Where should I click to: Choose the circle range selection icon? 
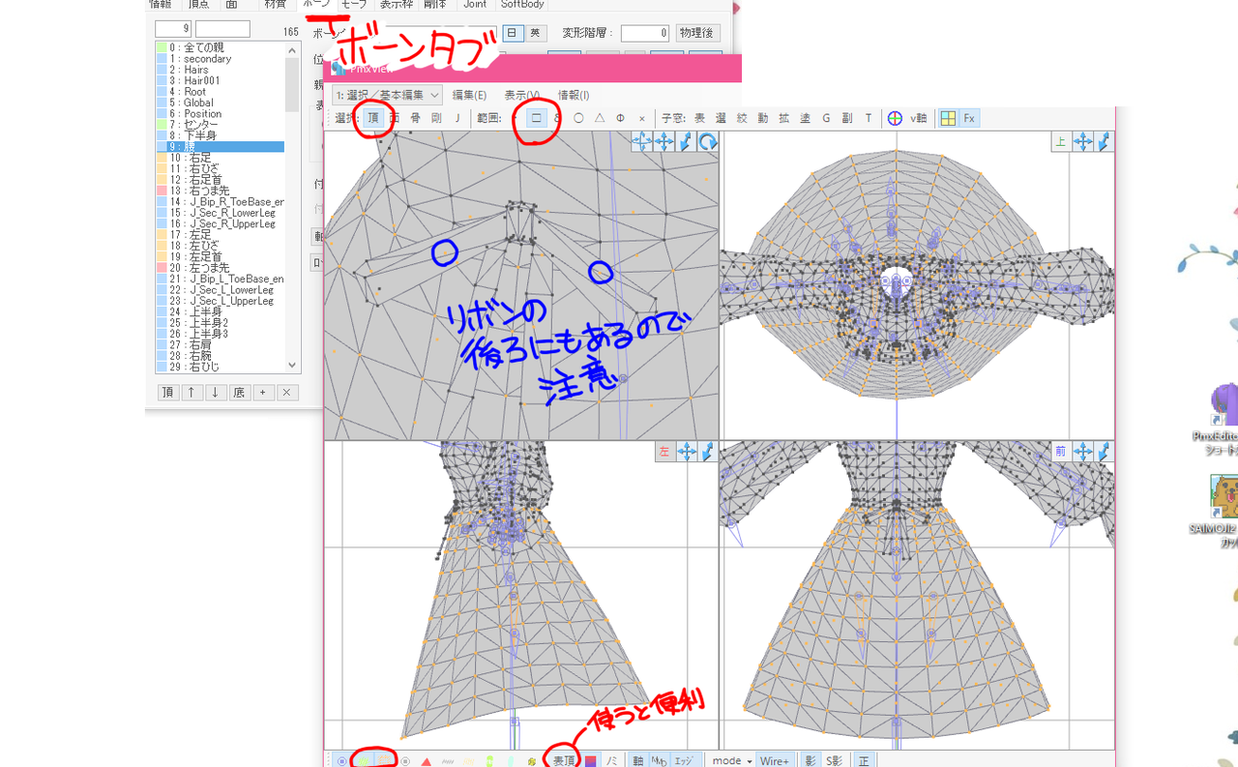(x=578, y=118)
